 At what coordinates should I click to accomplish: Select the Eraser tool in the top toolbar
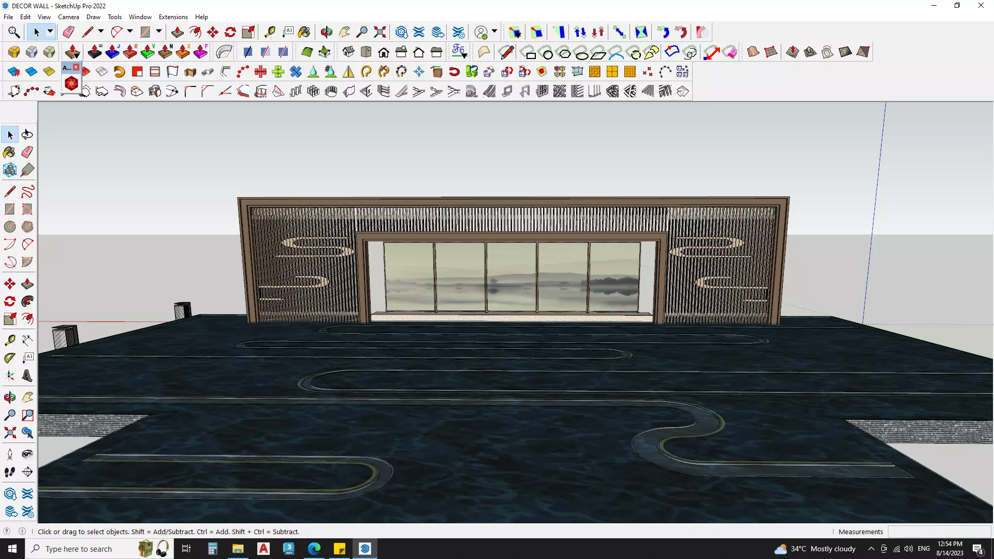click(68, 32)
